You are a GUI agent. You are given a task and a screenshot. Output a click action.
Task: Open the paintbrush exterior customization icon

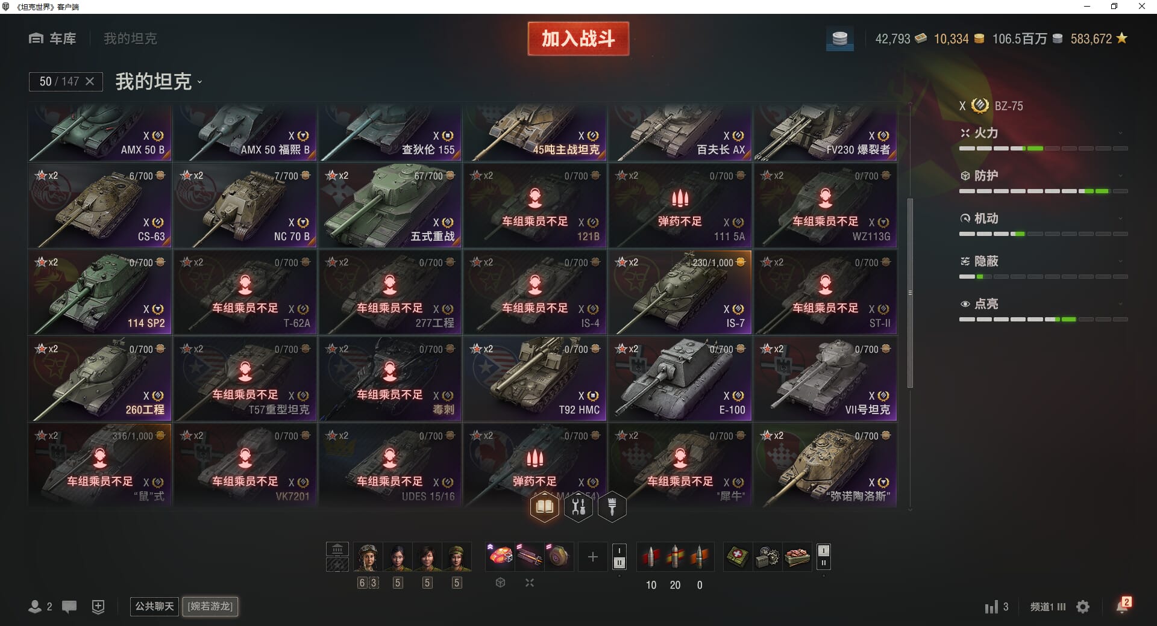612,507
